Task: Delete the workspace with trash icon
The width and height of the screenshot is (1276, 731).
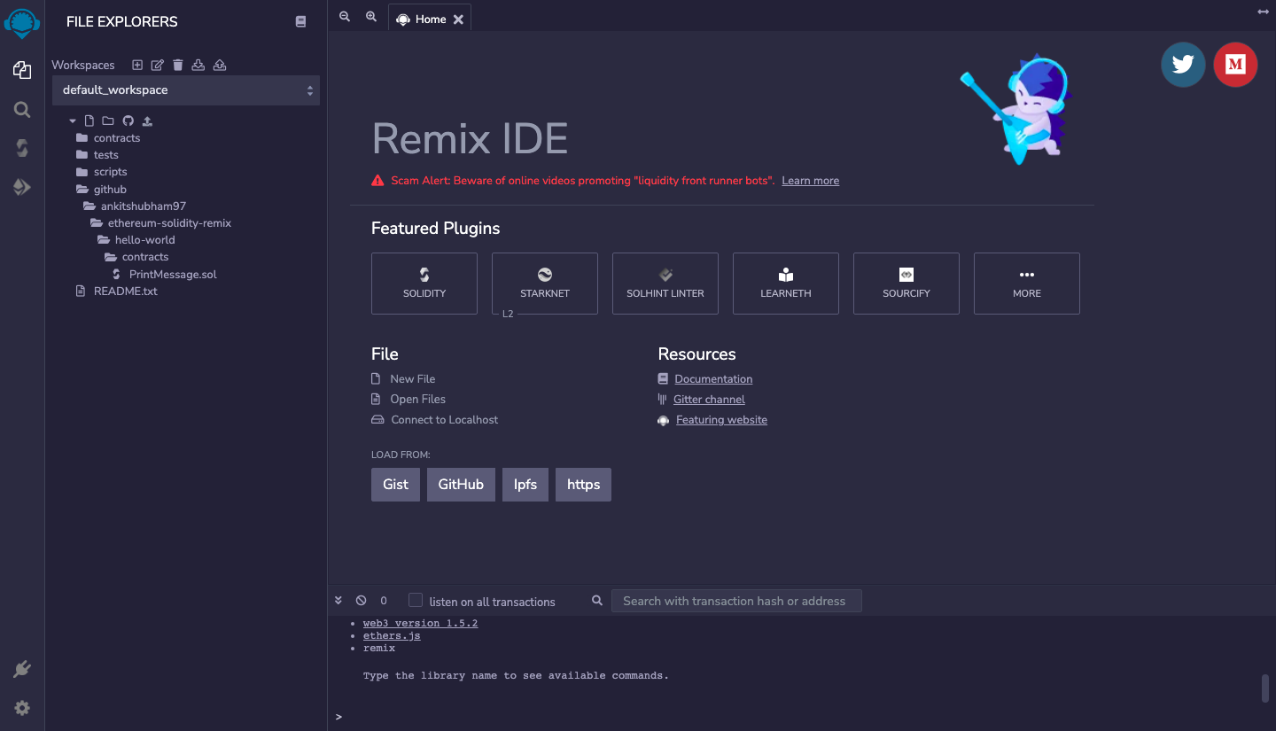Action: pos(178,65)
